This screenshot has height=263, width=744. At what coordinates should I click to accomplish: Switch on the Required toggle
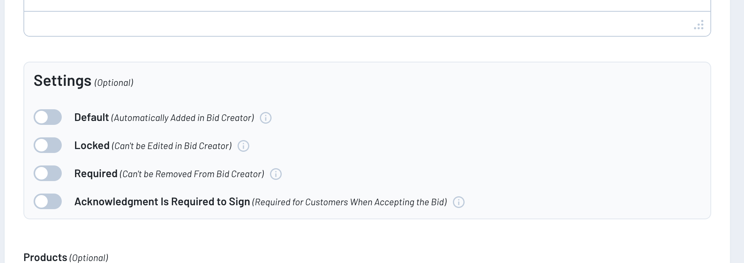click(x=48, y=173)
